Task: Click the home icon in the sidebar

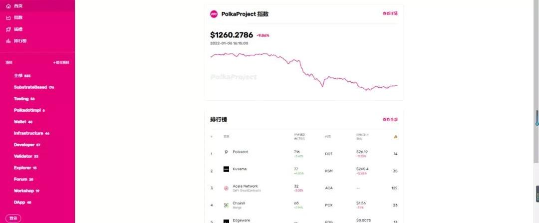Action: point(8,6)
